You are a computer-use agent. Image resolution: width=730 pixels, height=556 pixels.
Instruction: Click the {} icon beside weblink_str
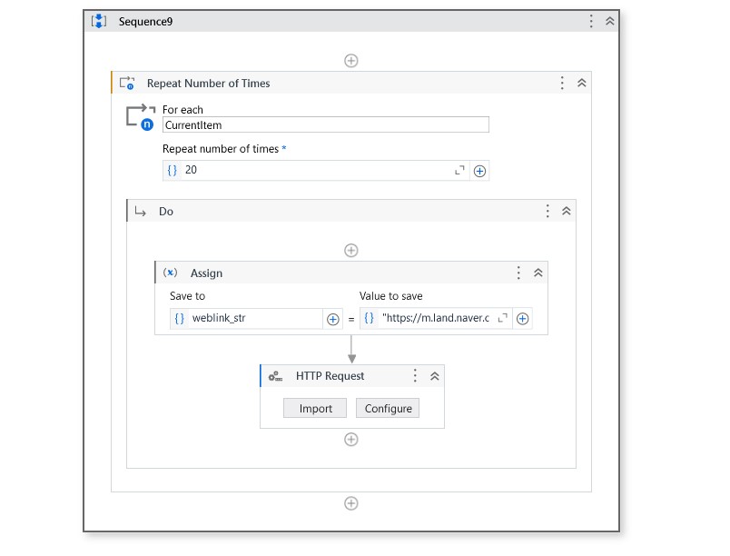[x=180, y=318]
